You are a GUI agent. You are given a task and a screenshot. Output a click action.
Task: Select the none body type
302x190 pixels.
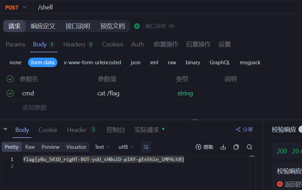pos(15,63)
